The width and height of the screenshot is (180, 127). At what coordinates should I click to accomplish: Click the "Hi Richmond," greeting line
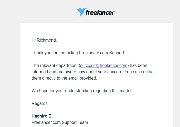click(x=44, y=40)
